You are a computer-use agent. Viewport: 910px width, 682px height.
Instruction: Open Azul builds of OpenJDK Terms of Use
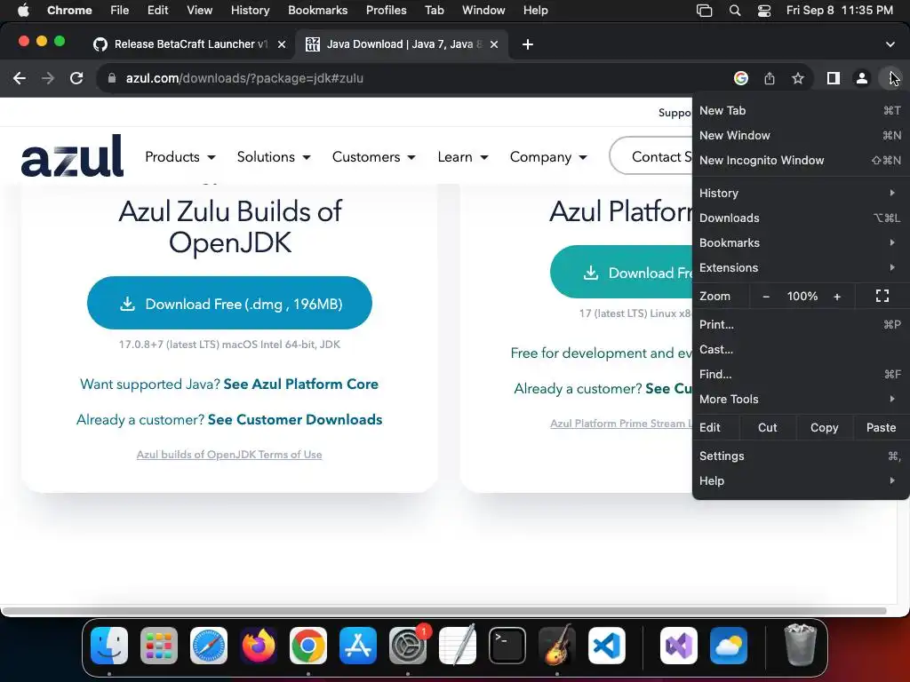point(229,455)
